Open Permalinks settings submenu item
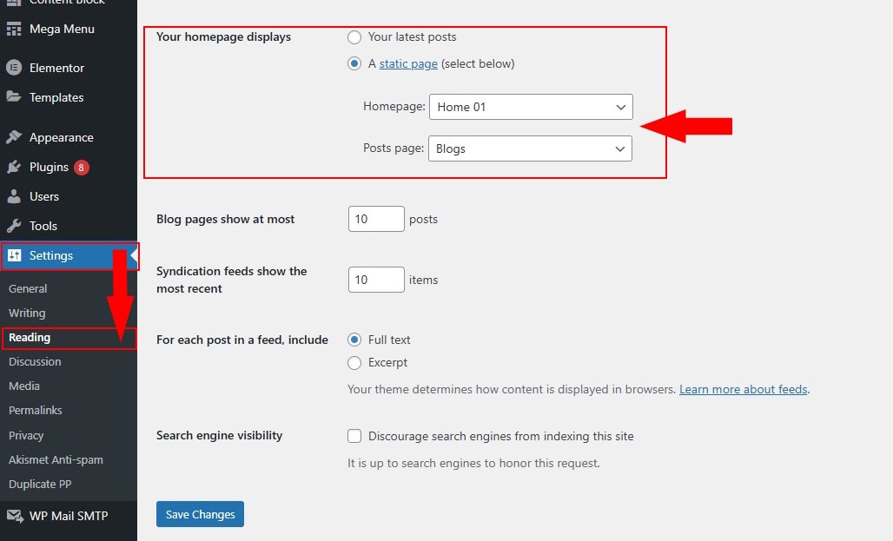This screenshot has height=541, width=893. coord(36,410)
